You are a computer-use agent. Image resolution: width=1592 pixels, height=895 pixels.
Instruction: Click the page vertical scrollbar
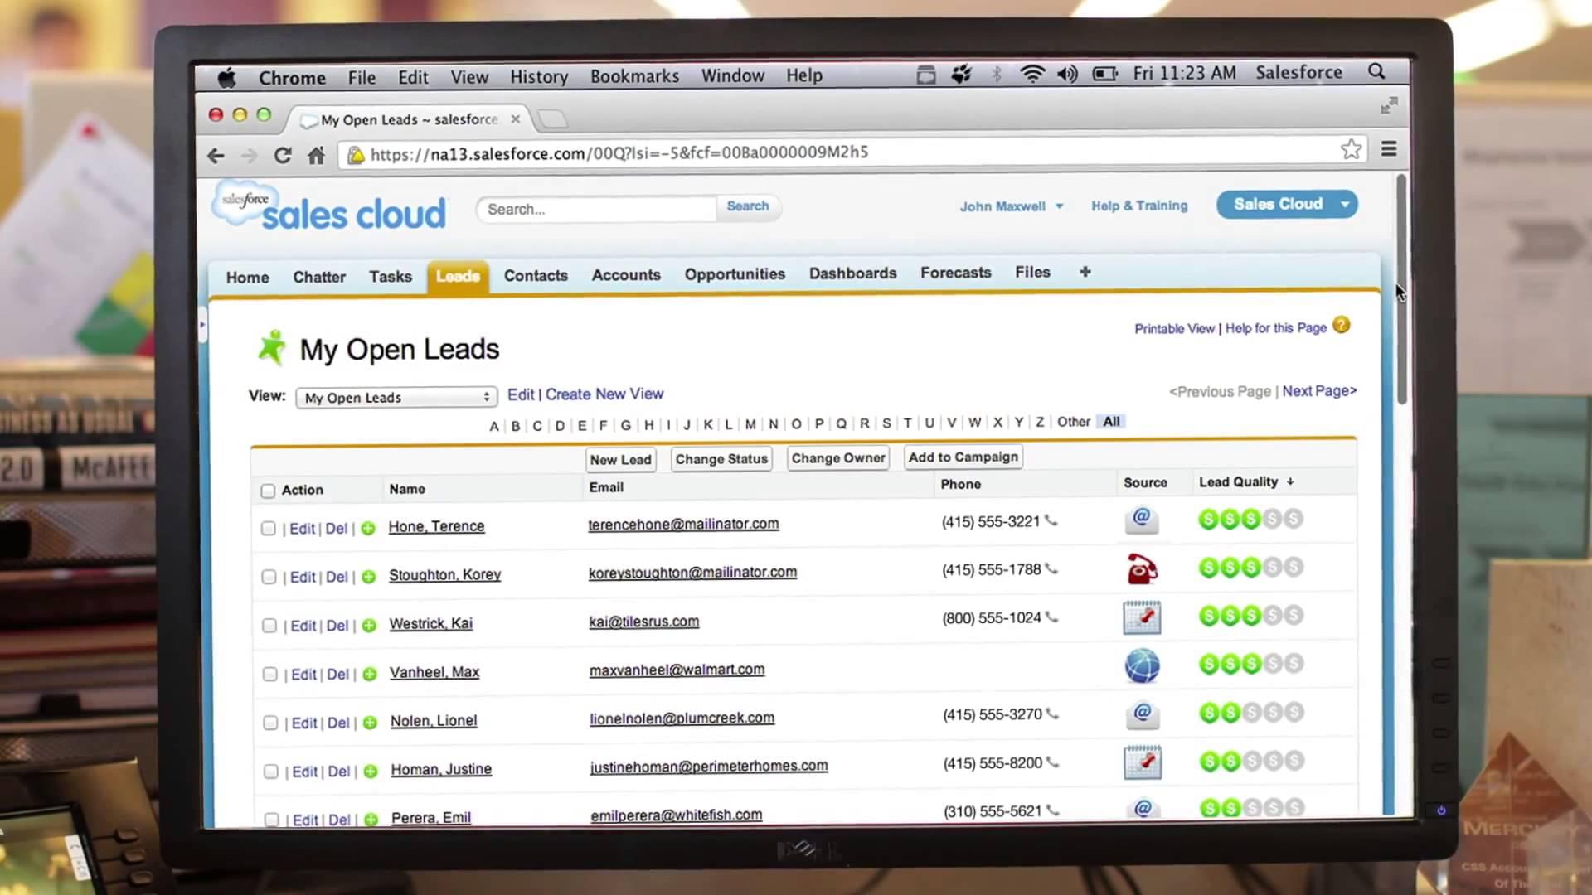point(1401,288)
